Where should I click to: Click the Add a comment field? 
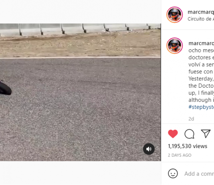pyautogui.click(x=199, y=174)
